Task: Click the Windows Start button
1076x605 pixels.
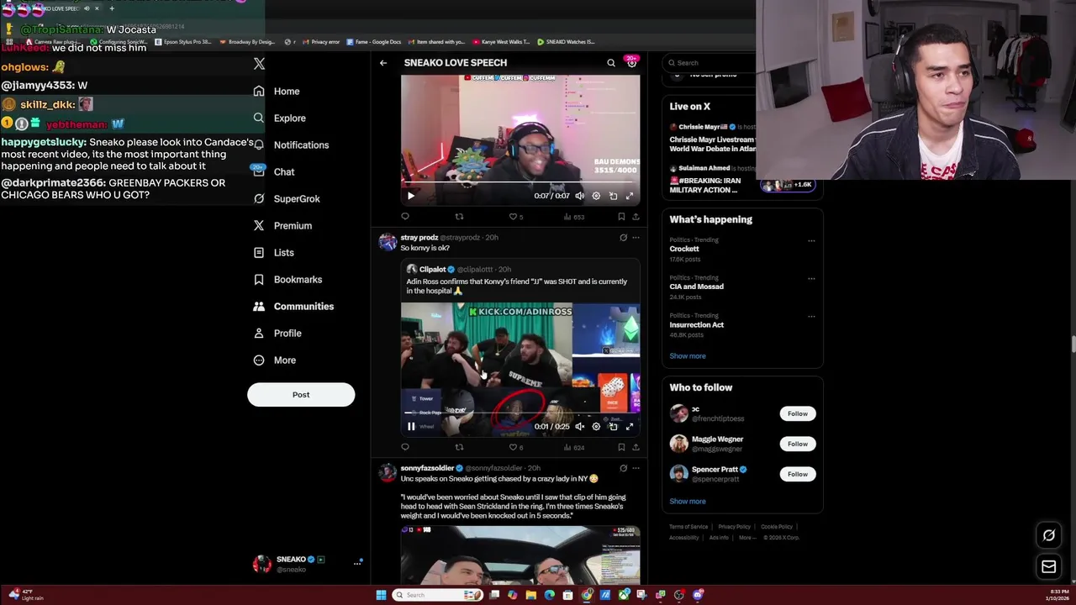Action: [x=381, y=595]
